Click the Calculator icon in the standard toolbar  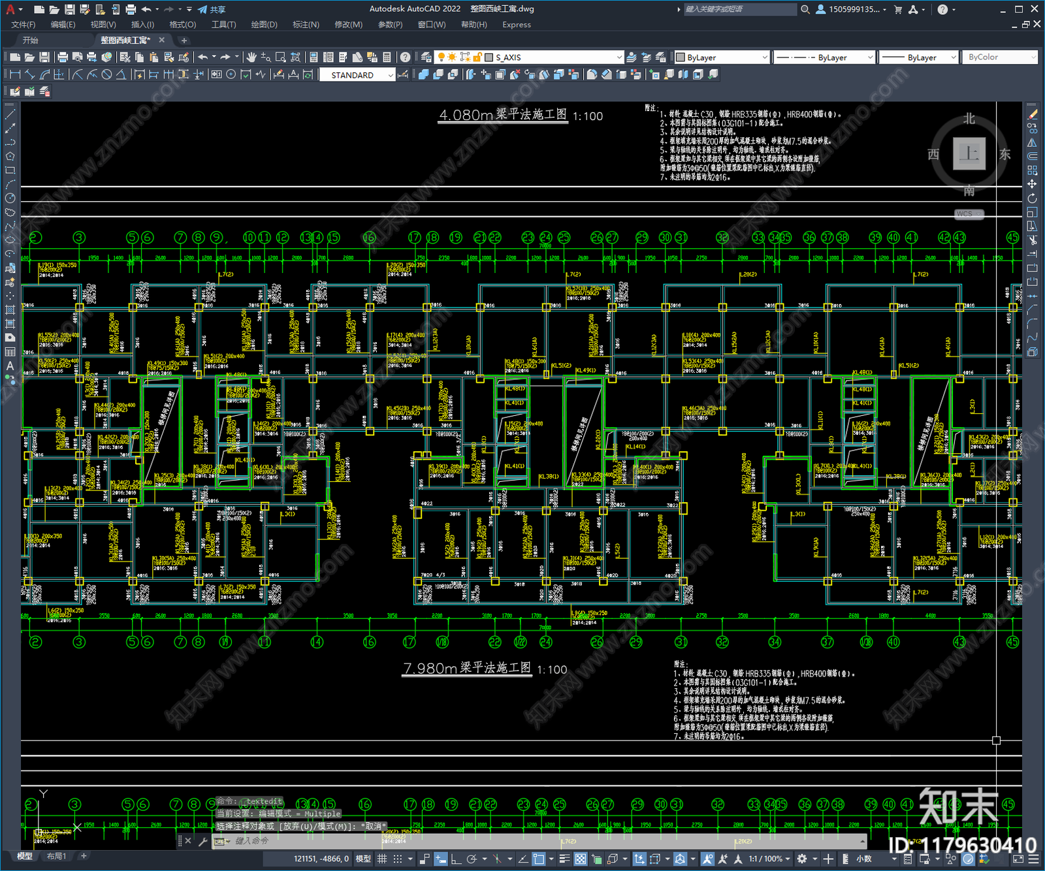coord(387,57)
